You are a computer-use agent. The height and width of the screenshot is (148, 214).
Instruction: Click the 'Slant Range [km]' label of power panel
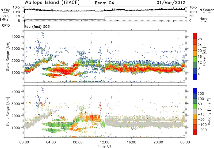(x=7, y=56)
